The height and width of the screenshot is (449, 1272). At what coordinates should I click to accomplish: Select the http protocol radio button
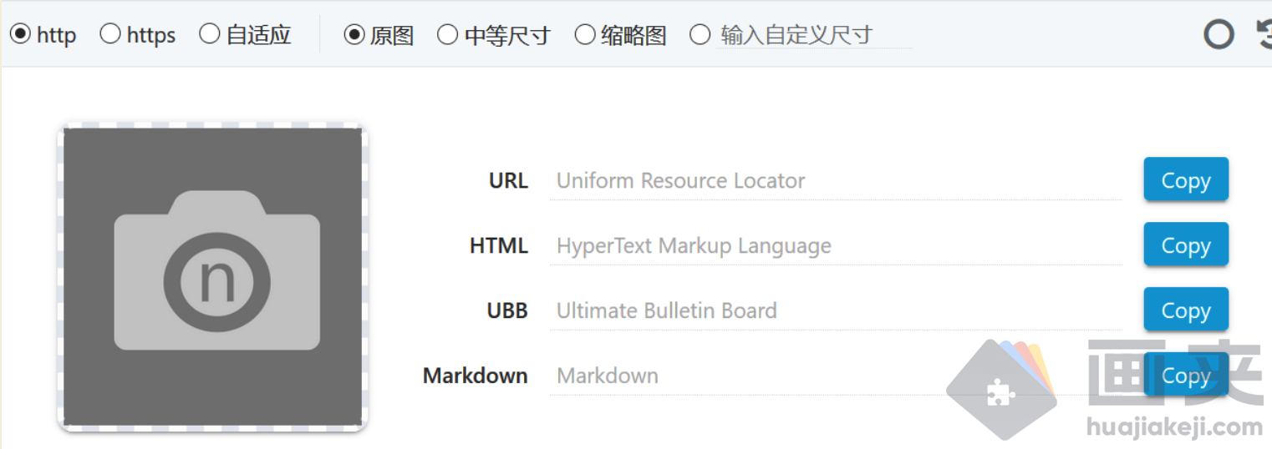(x=20, y=34)
